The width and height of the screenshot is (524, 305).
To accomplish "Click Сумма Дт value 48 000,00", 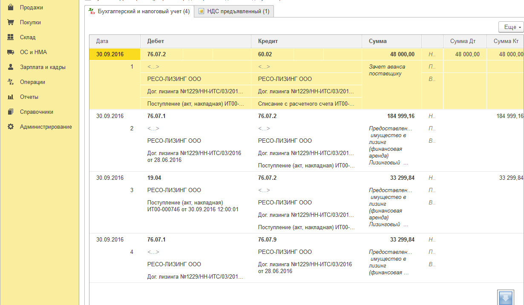I will click(467, 54).
